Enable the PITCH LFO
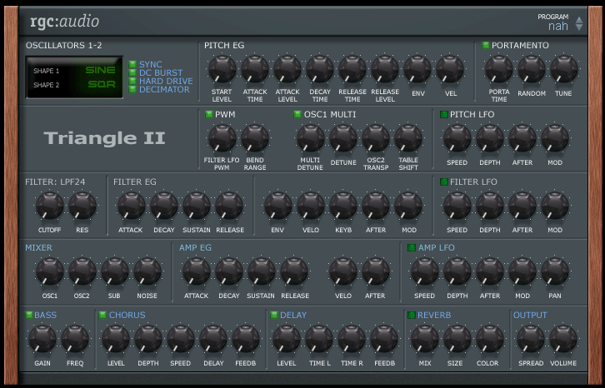 pyautogui.click(x=443, y=114)
